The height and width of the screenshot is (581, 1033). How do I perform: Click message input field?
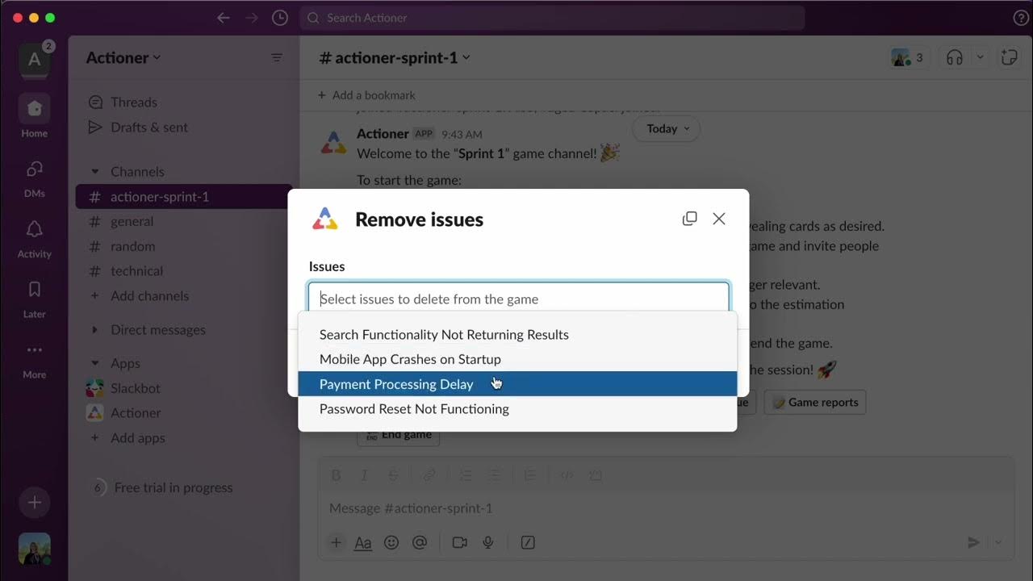pyautogui.click(x=666, y=508)
